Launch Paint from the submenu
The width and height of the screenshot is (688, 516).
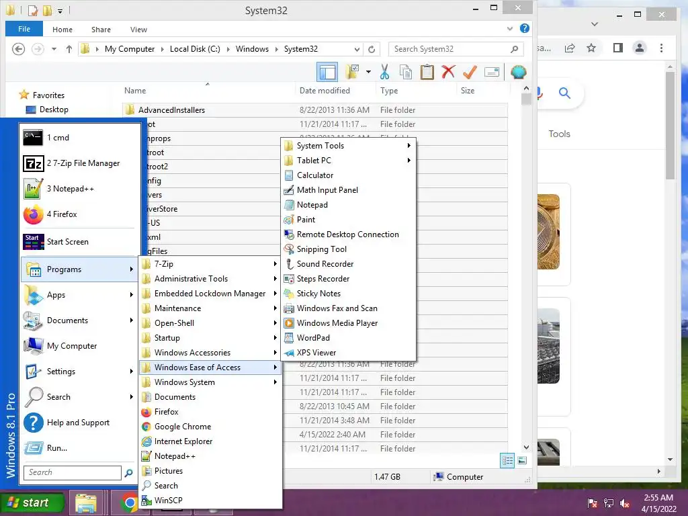pyautogui.click(x=349, y=220)
